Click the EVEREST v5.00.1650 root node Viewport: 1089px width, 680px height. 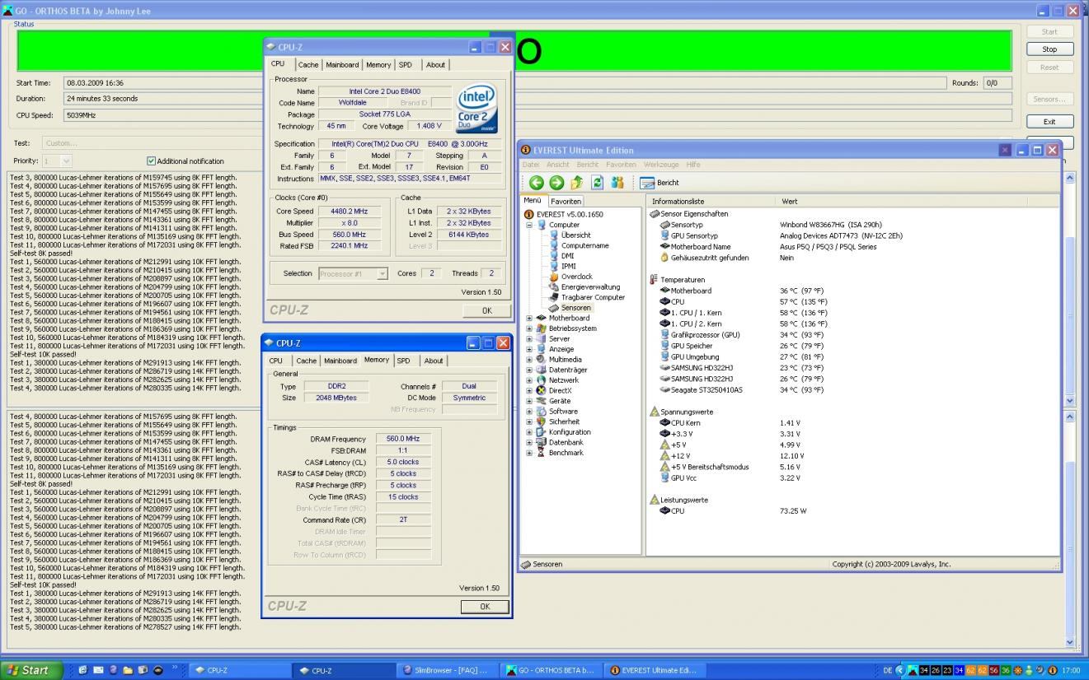point(570,214)
